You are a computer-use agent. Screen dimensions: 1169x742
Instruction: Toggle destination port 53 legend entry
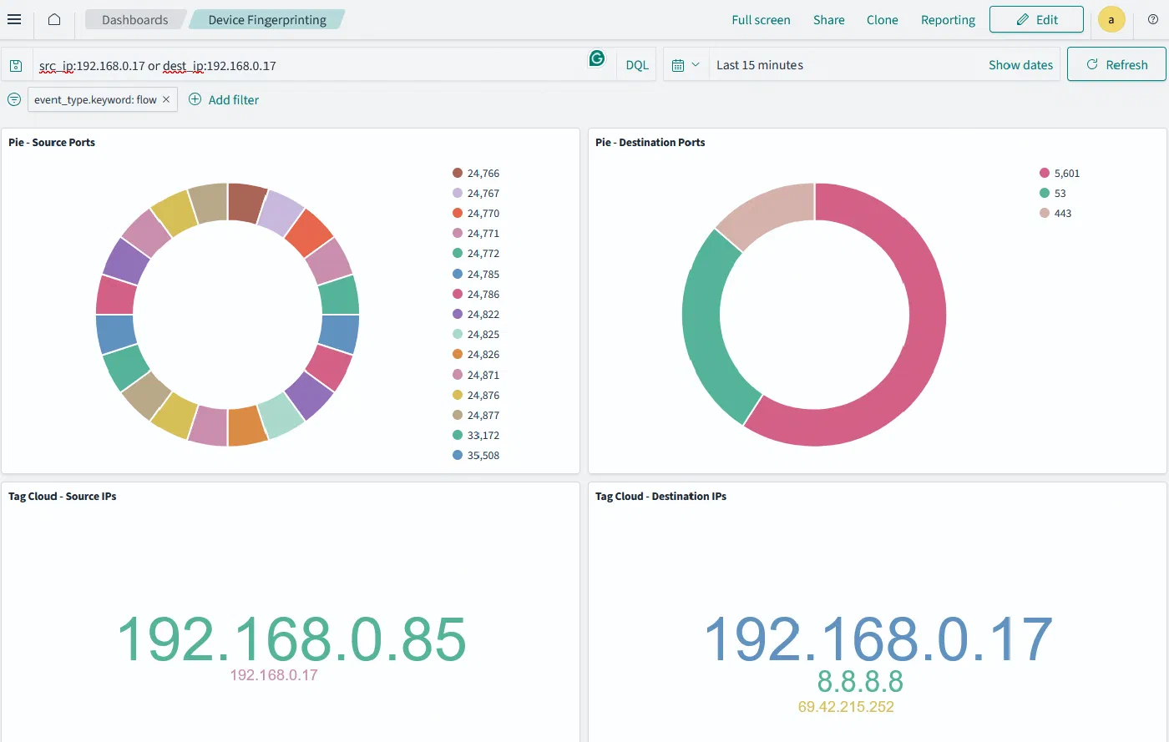pyautogui.click(x=1053, y=193)
